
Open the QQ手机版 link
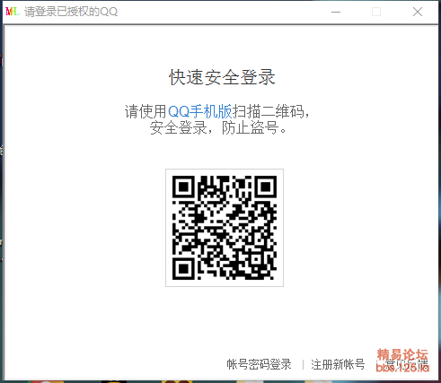pos(200,111)
